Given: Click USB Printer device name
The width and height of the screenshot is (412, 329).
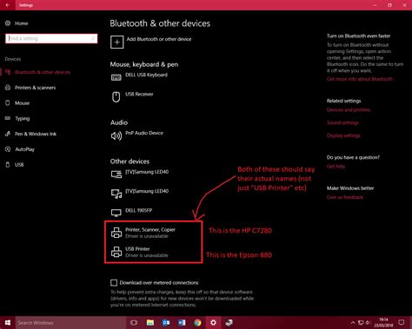Looking at the screenshot, I should pos(137,249).
